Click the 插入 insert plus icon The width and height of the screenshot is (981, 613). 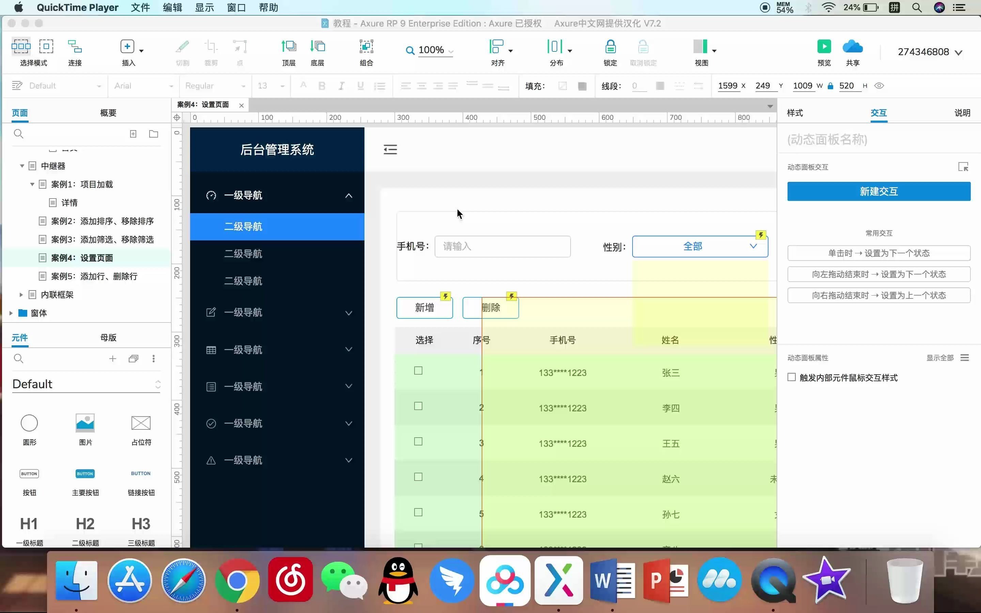(x=127, y=46)
